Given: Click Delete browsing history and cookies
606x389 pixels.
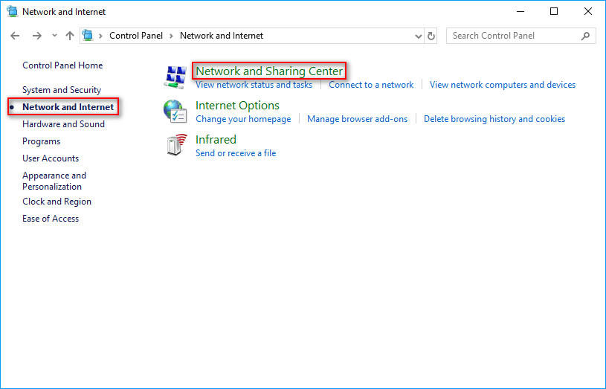Looking at the screenshot, I should 494,119.
